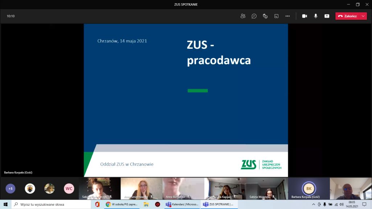End the call with Zakończ button

(x=348, y=16)
